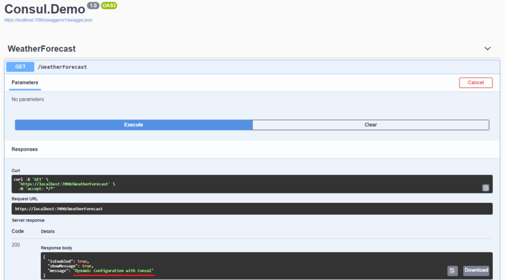Viewport: 505px width, 280px height.
Task: Click the "isEnabled" line in response
Action: click(x=68, y=262)
